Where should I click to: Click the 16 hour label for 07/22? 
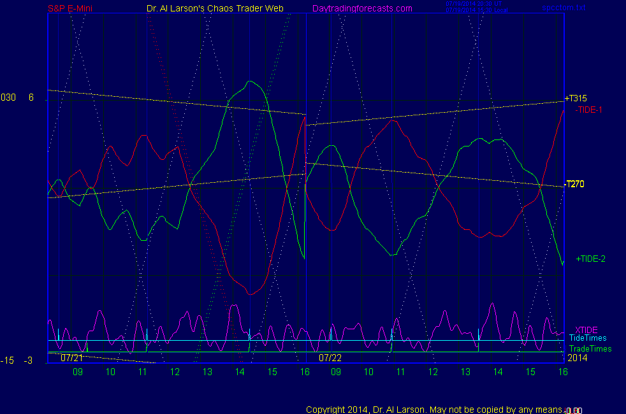click(x=563, y=372)
